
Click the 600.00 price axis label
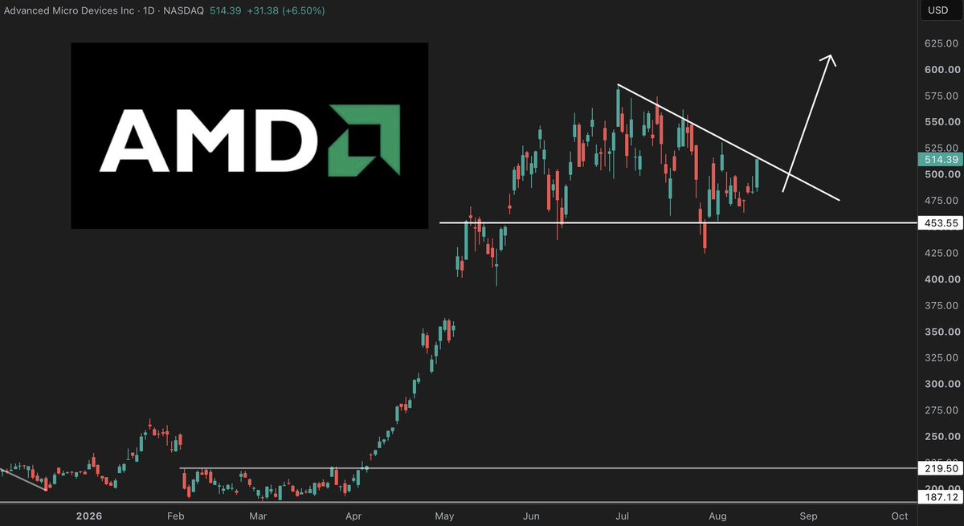pyautogui.click(x=942, y=70)
